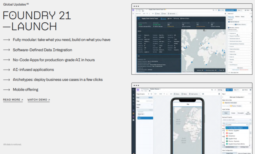The width and height of the screenshot is (255, 154).
Task: Select Cluster layer type
Action: click(233, 113)
